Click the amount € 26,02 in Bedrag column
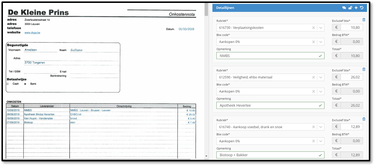Screen dimensions: 375x166 click(191, 114)
